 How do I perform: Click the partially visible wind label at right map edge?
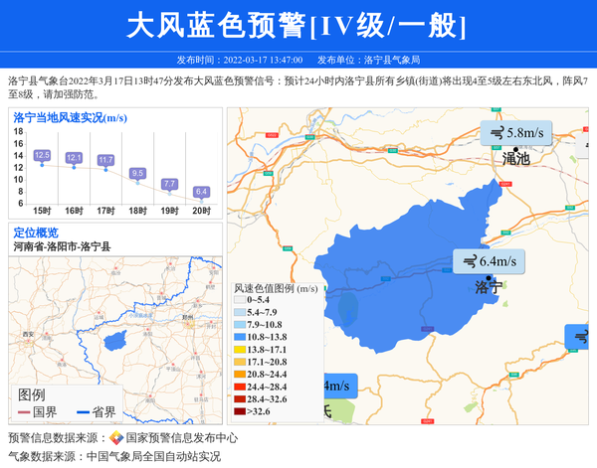coord(580,337)
